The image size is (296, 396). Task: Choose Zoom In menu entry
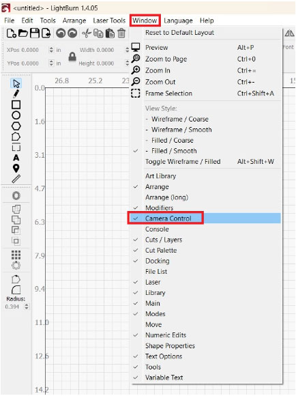click(x=205, y=70)
